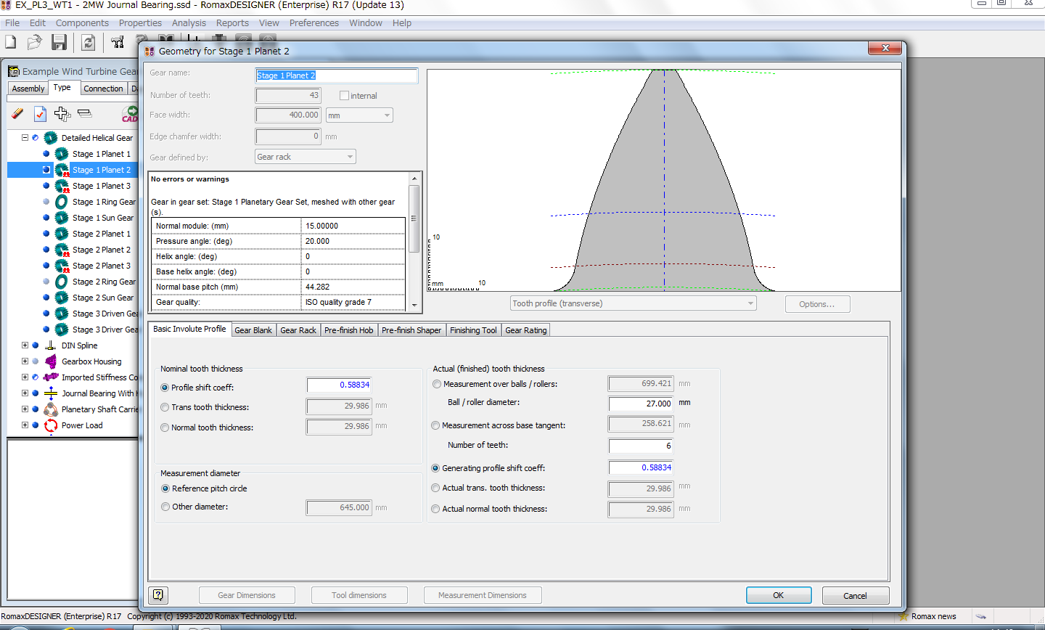Click the OK button
Screen dimensions: 1045x630
pos(779,595)
